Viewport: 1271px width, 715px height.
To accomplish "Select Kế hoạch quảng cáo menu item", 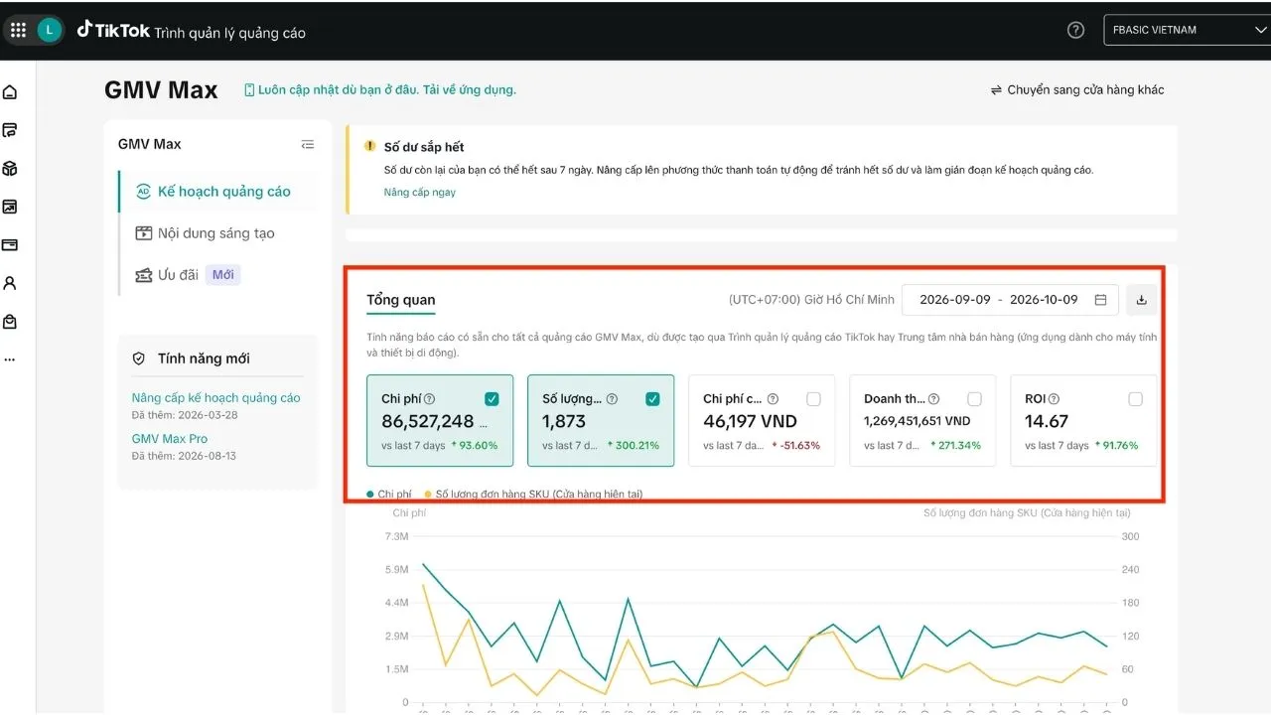I will [218, 192].
